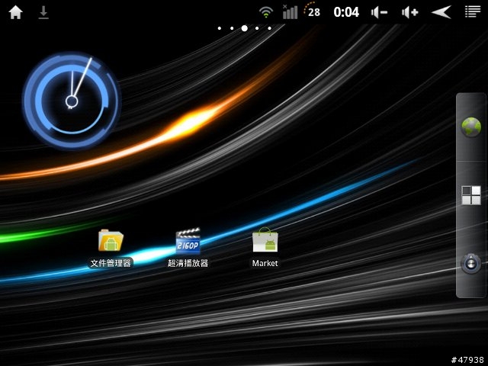
Task: Tap the battery level 28 indicator
Action: tap(312, 11)
